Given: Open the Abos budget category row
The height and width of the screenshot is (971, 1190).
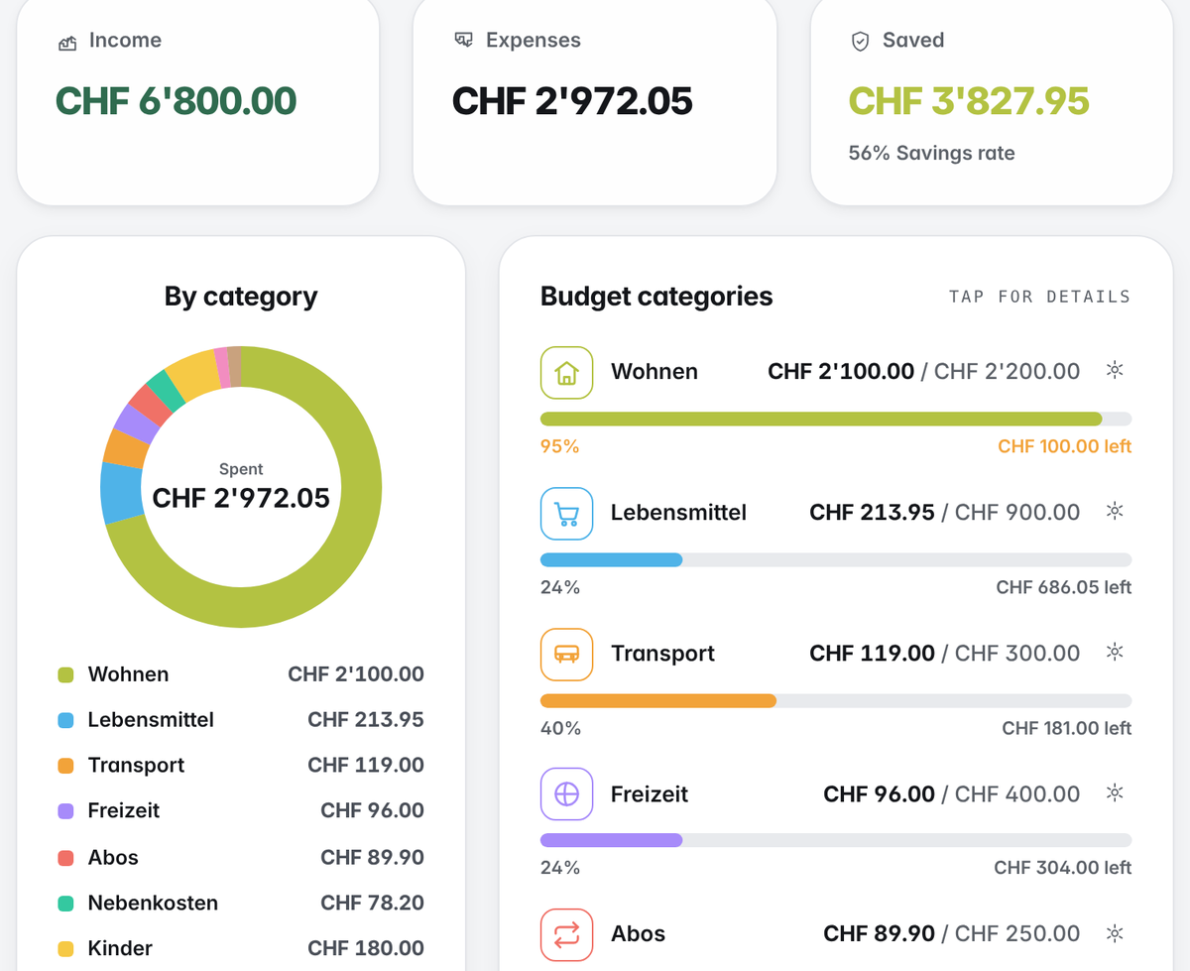Looking at the screenshot, I should point(836,939).
